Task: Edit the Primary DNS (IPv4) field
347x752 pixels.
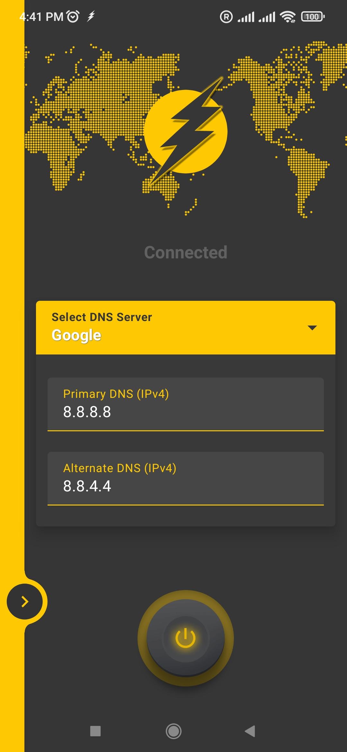Action: pos(186,404)
